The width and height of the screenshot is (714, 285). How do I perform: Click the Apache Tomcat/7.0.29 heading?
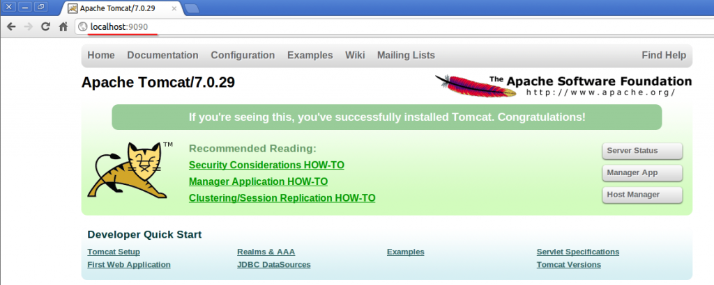tap(158, 82)
